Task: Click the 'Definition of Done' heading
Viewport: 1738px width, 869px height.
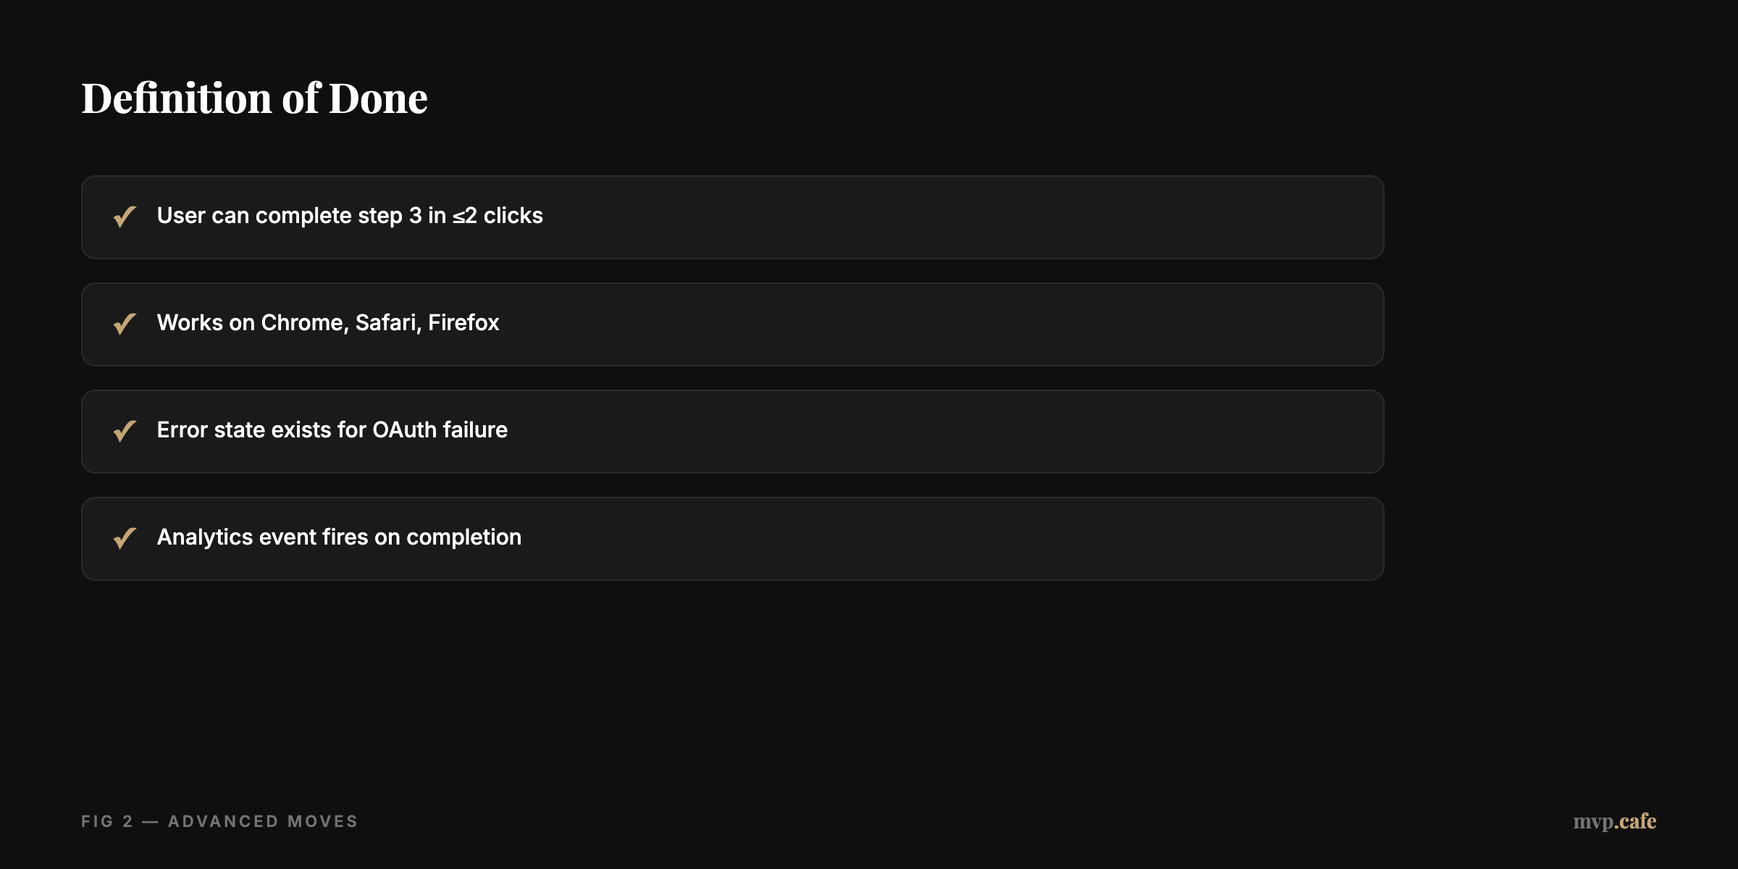Action: tap(254, 98)
